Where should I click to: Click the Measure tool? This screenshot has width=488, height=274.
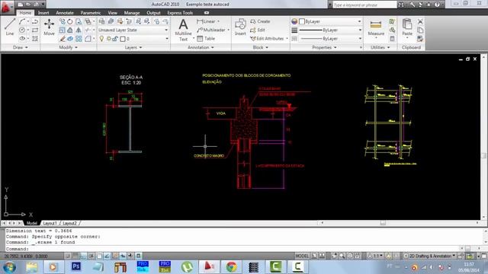376,28
